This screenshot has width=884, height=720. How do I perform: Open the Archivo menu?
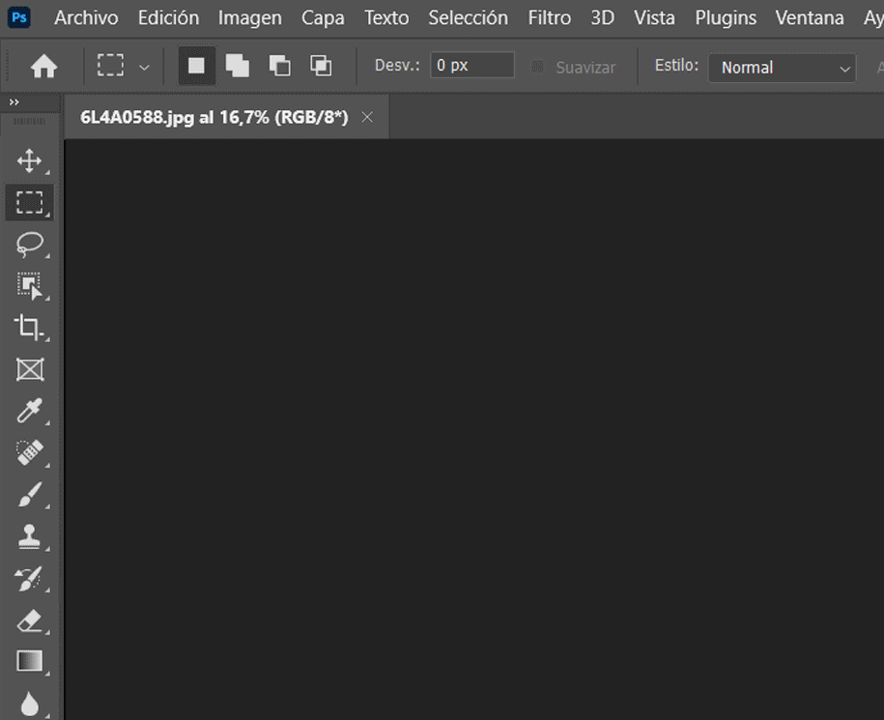click(x=86, y=18)
